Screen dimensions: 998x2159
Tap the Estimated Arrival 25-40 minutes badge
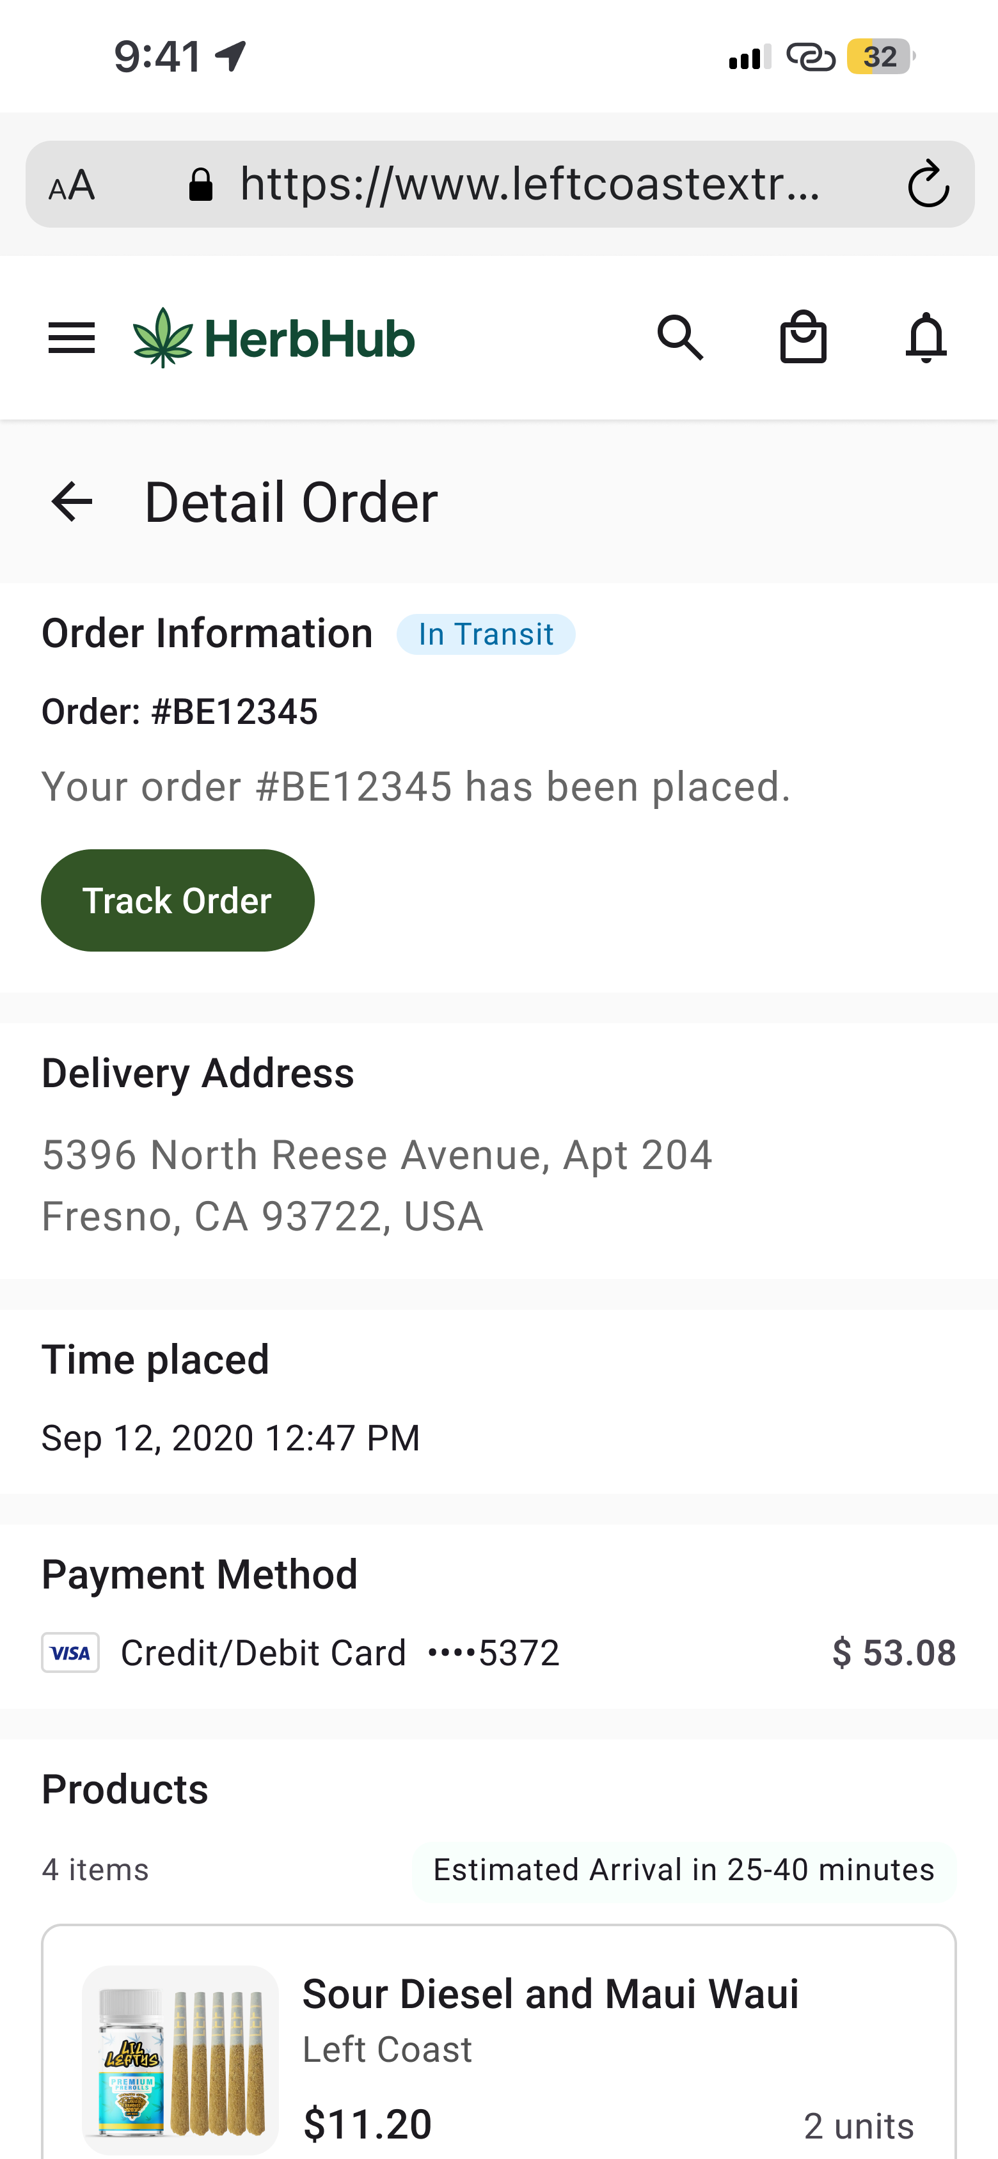click(683, 1870)
